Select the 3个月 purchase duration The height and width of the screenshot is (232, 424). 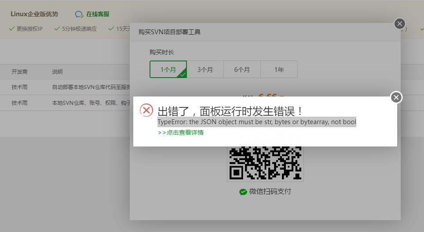205,69
